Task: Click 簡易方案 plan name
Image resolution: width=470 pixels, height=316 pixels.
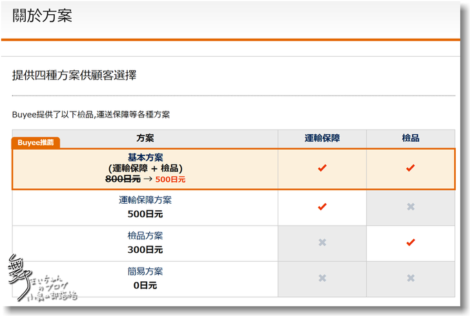Action: (x=145, y=272)
